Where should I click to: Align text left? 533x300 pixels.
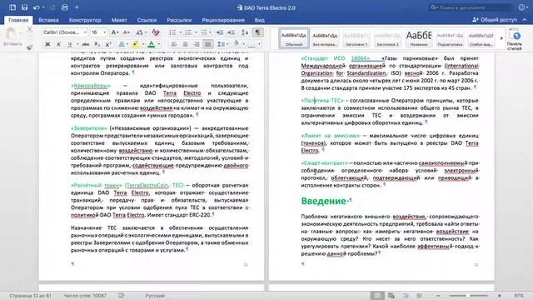pos(174,44)
